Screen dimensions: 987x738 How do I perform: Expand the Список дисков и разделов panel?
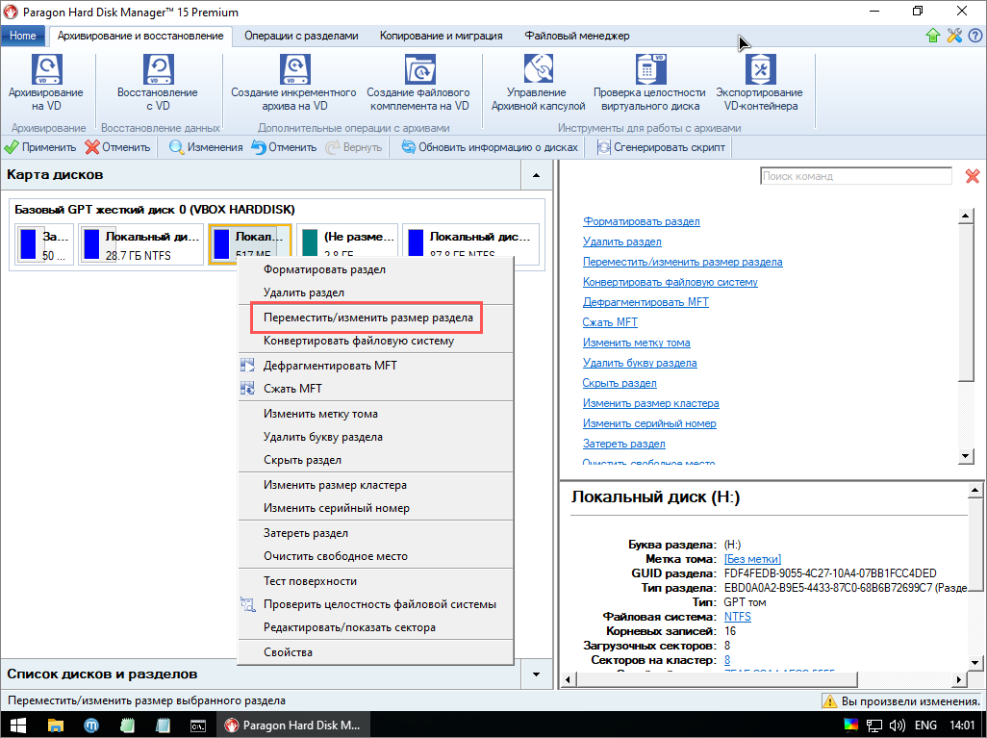point(536,674)
